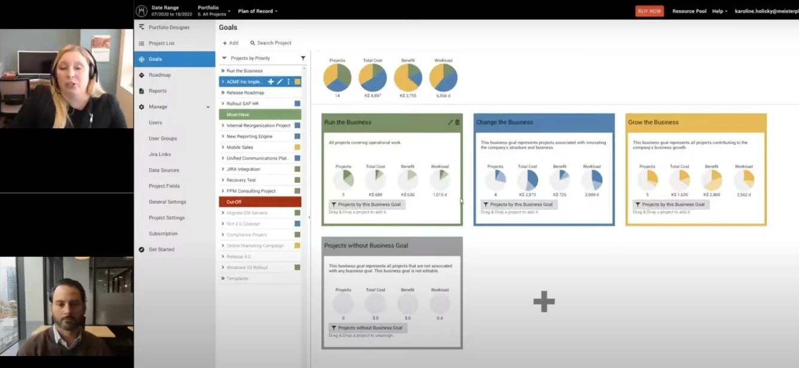This screenshot has height=368, width=799.
Task: Click the large plus tile to add goal
Action: point(543,302)
